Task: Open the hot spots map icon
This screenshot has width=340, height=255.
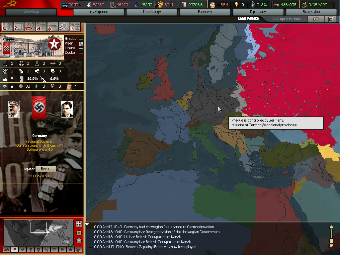Action: click(7, 27)
